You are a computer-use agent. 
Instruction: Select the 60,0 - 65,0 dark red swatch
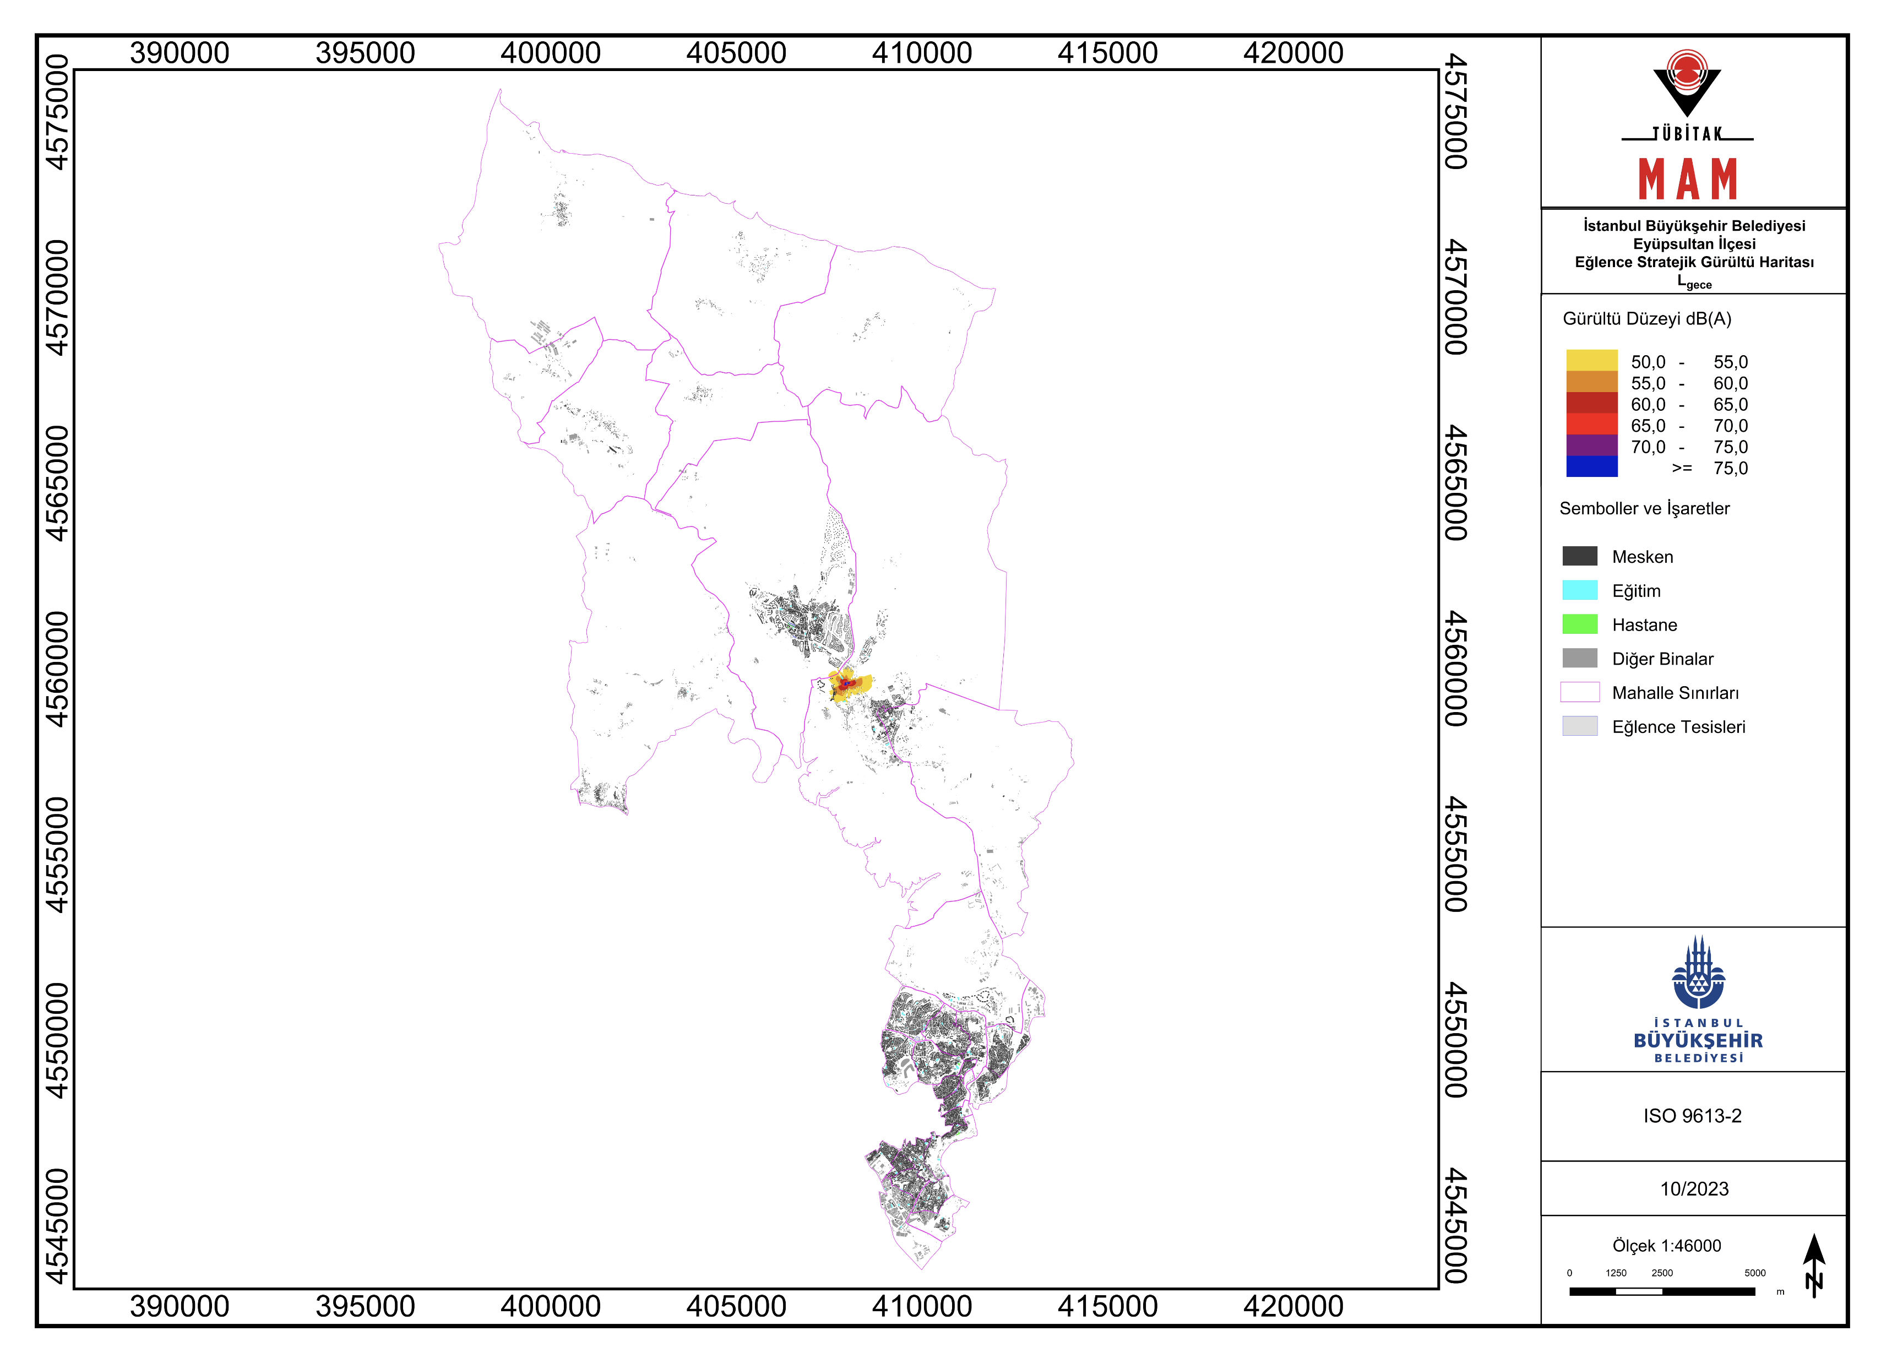[1591, 403]
